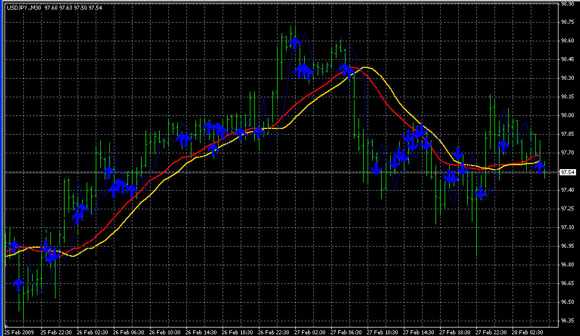Click the 98.90 label on price axis

pyautogui.click(x=567, y=3)
